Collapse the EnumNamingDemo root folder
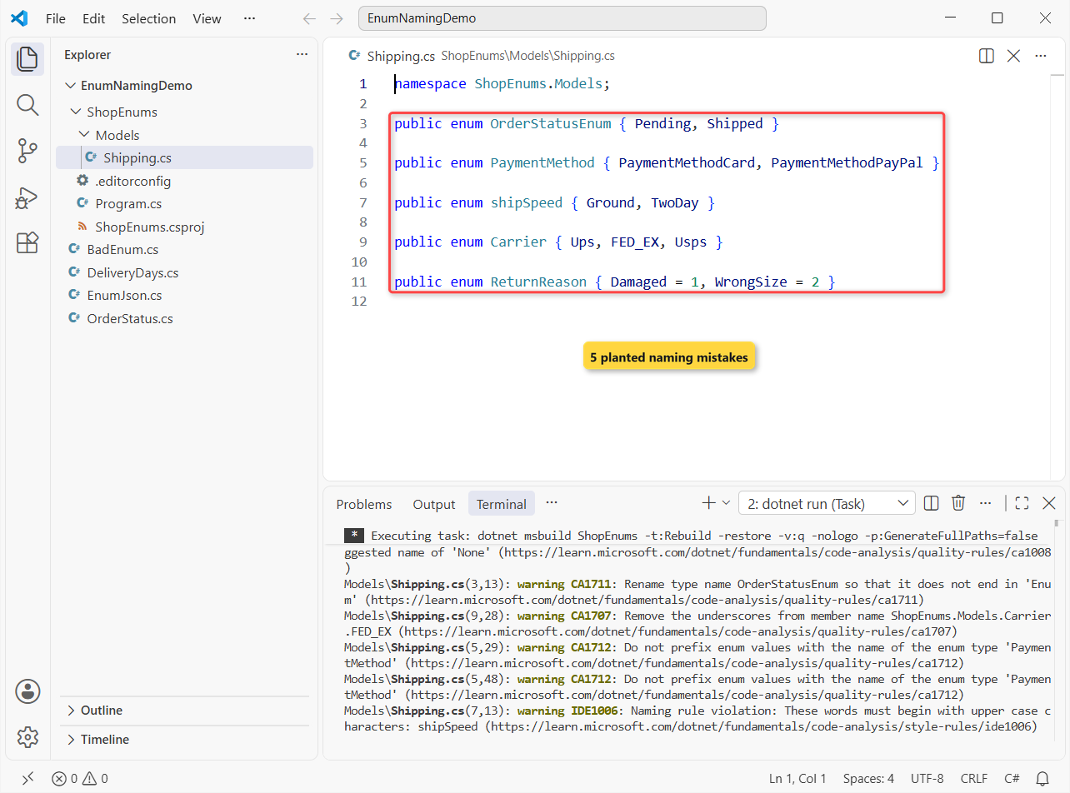The width and height of the screenshot is (1070, 793). (70, 86)
